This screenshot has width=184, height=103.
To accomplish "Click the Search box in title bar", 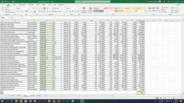I will [93, 2].
